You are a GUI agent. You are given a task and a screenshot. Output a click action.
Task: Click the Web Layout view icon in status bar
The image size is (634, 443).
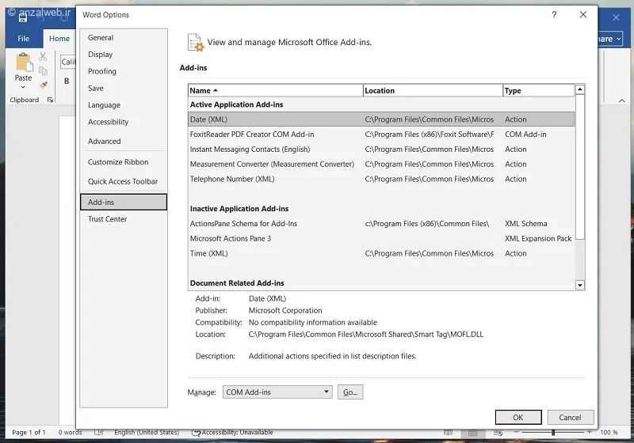498,433
